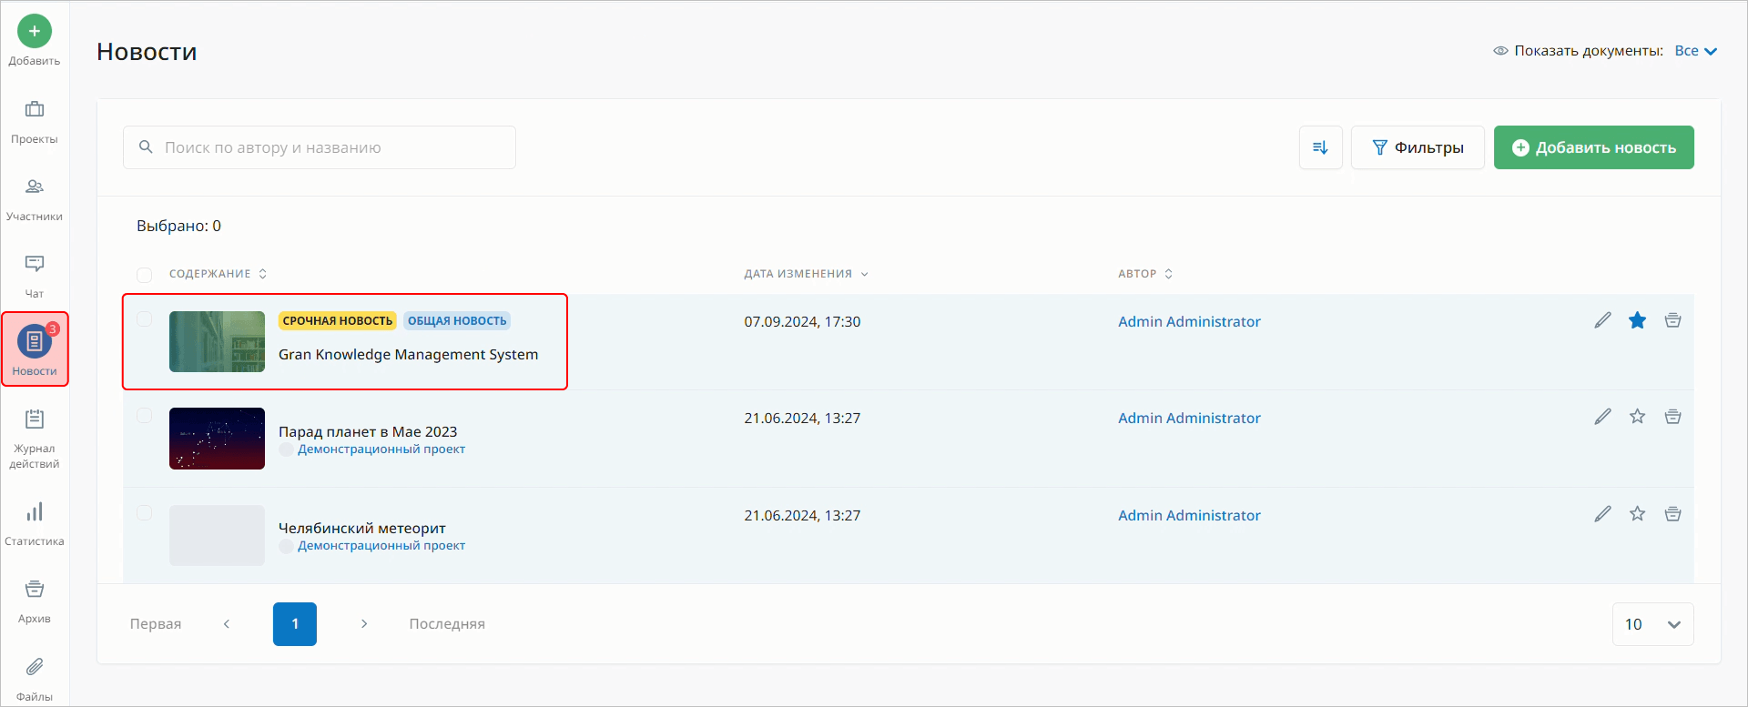Image resolution: width=1748 pixels, height=707 pixels.
Task: Archive Парад планет в Мае 2023 news
Action: (1672, 417)
